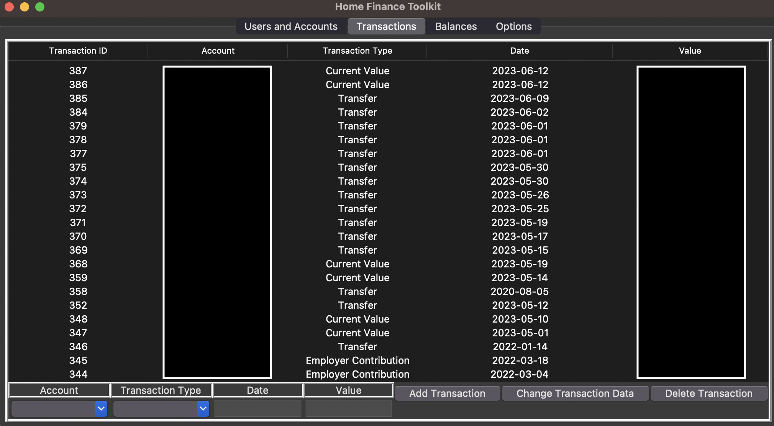This screenshot has width=774, height=426.
Task: Click the date 2023-05-17 cell
Action: [520, 236]
